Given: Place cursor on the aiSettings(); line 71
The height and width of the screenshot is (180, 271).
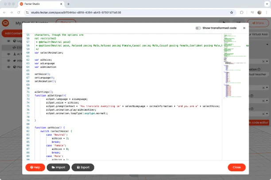Looking at the screenshot, I should (43, 92).
